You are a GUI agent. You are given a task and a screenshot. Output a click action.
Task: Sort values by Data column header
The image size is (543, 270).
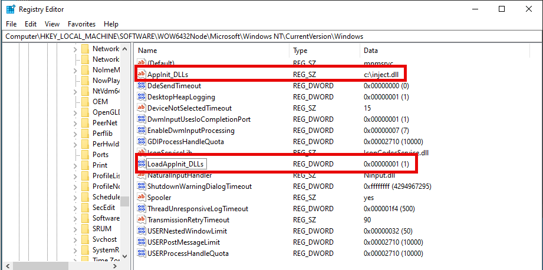click(x=445, y=51)
